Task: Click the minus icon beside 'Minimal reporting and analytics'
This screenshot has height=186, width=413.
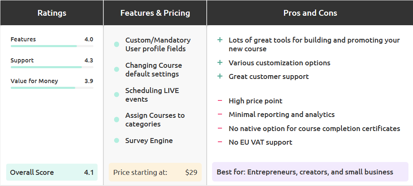Action: (x=220, y=114)
